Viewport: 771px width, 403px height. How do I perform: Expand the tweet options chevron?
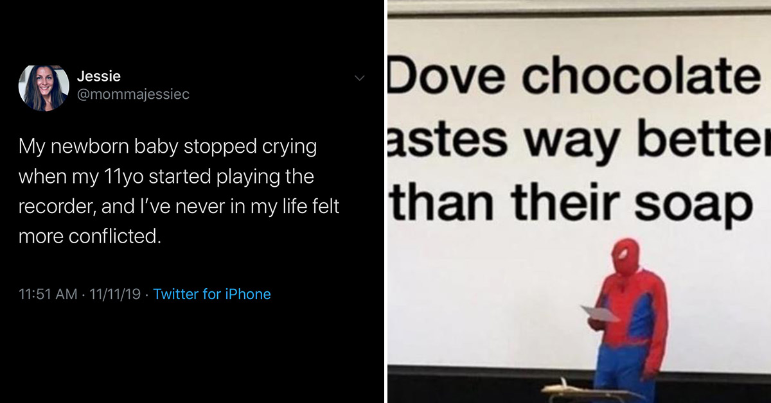point(359,78)
